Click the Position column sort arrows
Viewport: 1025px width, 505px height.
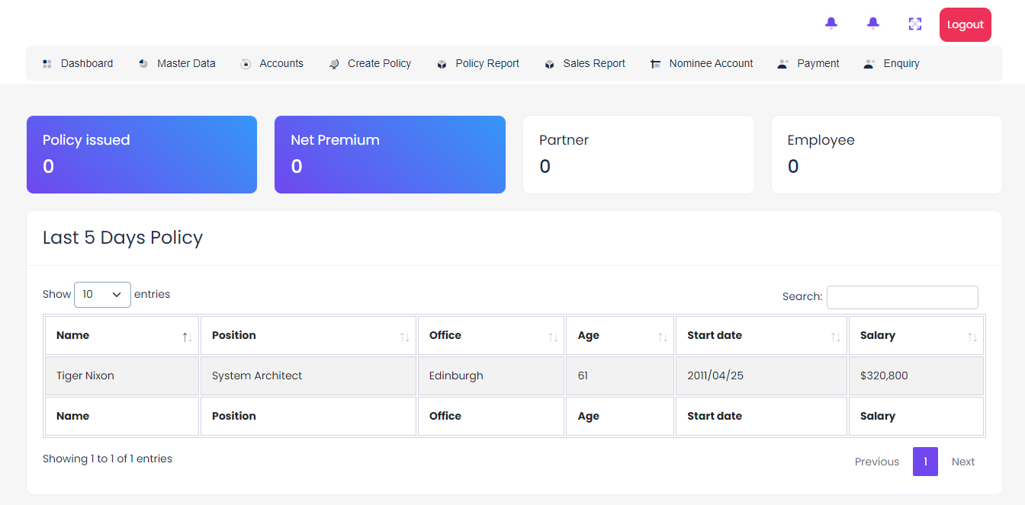point(404,337)
